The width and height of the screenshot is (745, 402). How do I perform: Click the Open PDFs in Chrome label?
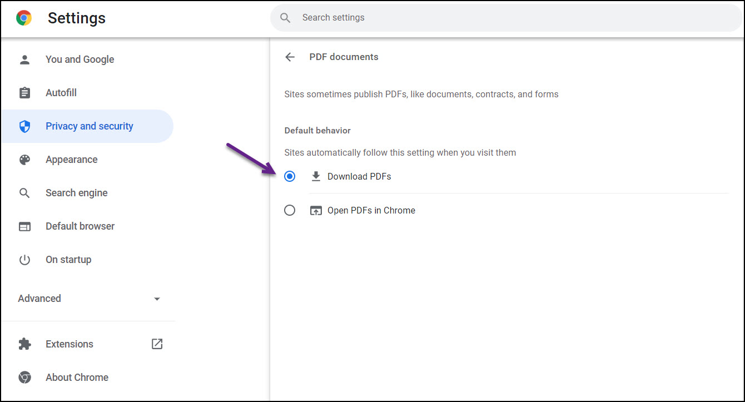[x=371, y=210]
